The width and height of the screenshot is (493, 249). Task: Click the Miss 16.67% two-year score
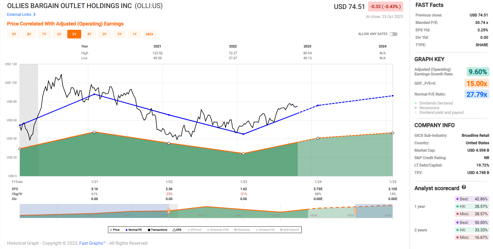tap(472, 238)
